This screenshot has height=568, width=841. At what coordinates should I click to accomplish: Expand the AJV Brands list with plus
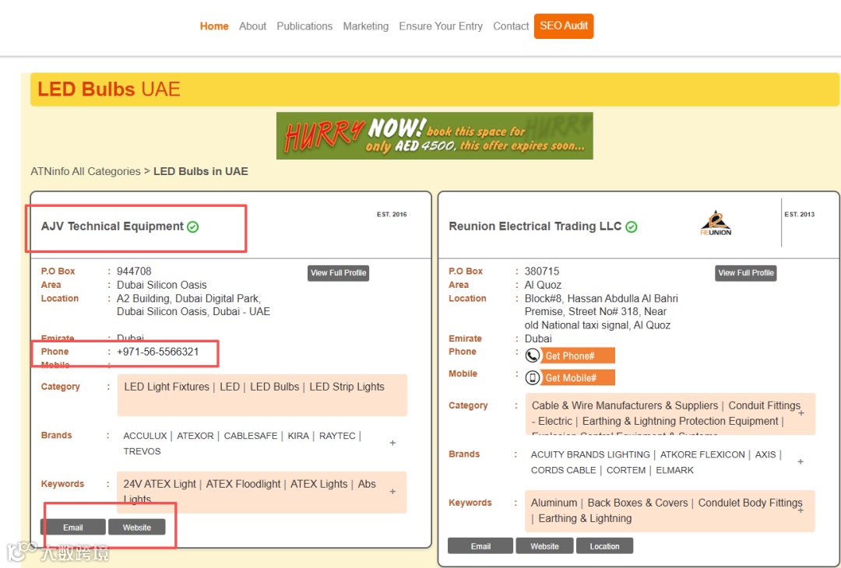tap(392, 443)
